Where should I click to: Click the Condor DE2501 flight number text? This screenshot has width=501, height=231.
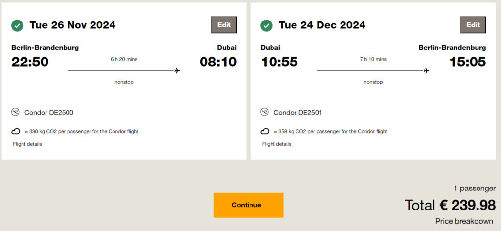[x=298, y=113]
